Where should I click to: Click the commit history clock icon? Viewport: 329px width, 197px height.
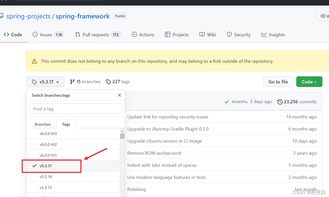(x=280, y=102)
